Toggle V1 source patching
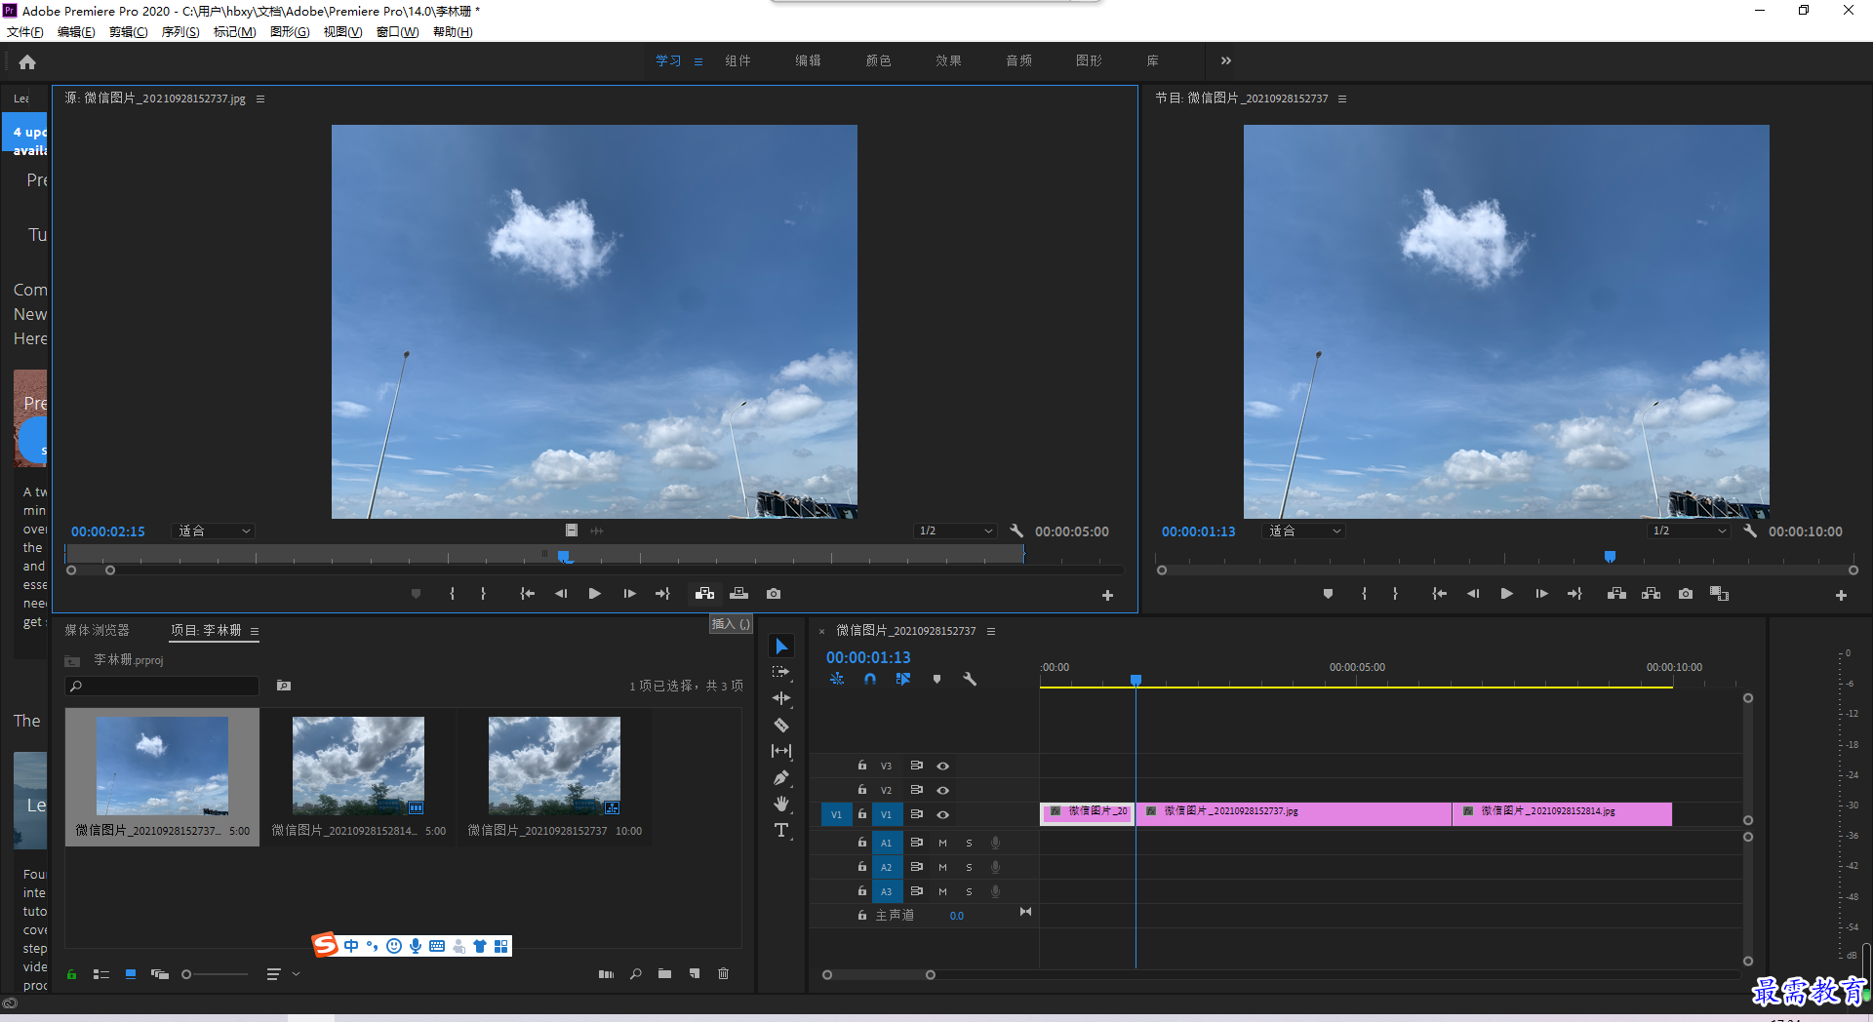The image size is (1873, 1022). pyautogui.click(x=837, y=814)
